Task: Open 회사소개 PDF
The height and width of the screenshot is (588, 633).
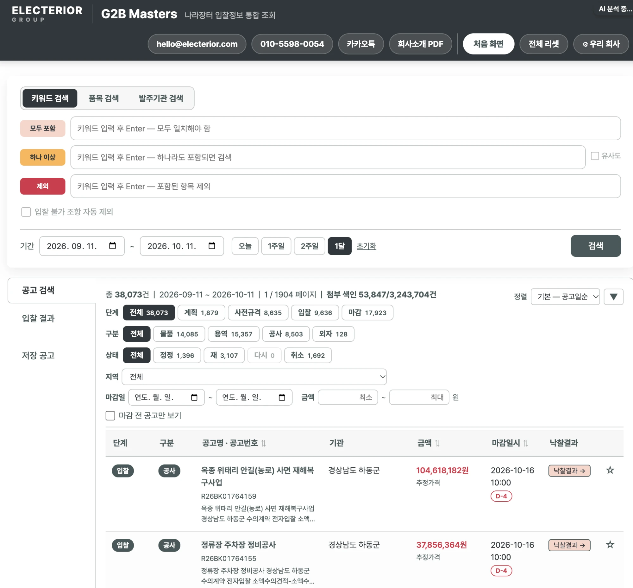Action: (x=420, y=44)
